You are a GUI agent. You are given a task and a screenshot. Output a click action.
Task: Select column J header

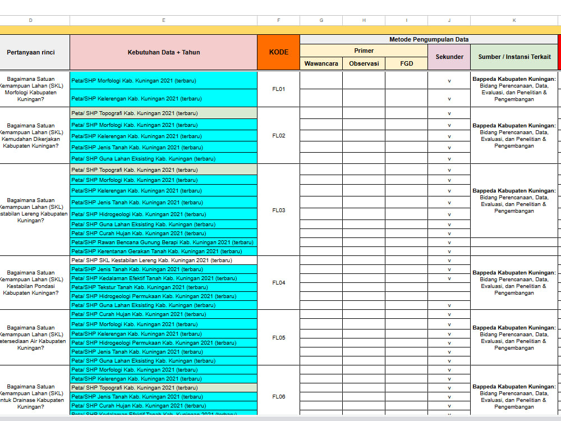[x=449, y=20]
